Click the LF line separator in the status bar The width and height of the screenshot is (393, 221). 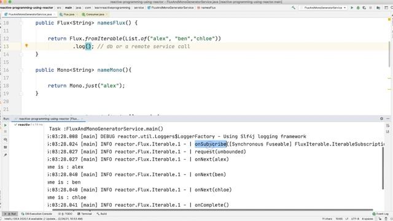347,219
